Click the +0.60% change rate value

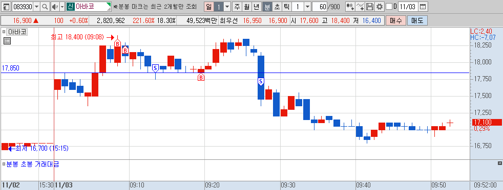click(x=78, y=21)
